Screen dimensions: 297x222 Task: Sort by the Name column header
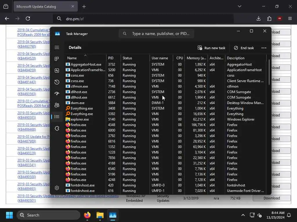(x=85, y=58)
